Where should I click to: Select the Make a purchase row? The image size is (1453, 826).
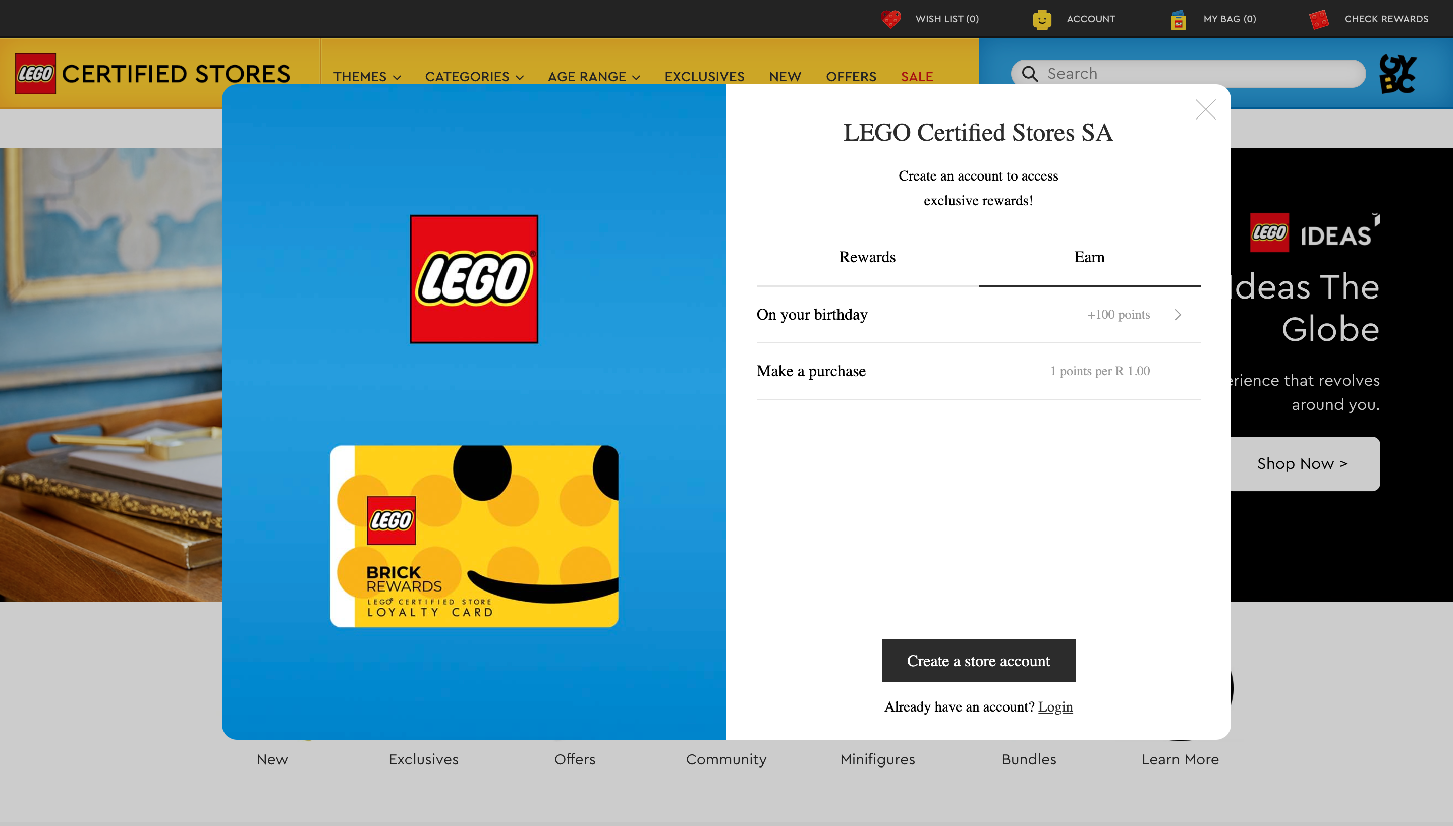click(x=978, y=371)
